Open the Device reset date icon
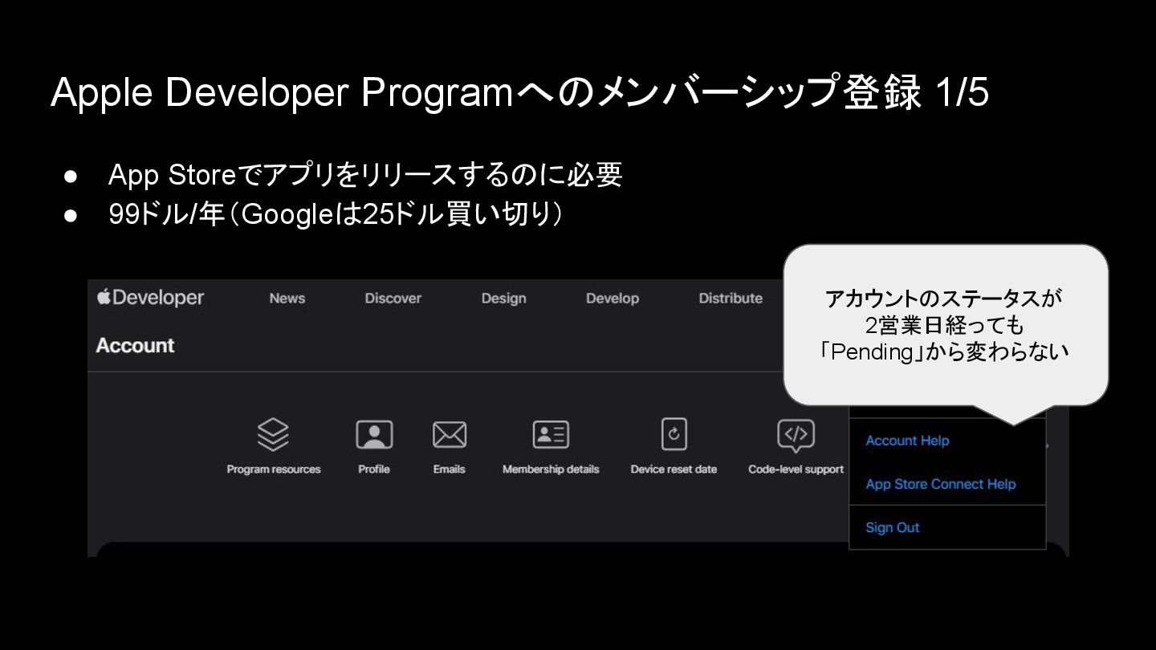1156x650 pixels. tap(674, 435)
